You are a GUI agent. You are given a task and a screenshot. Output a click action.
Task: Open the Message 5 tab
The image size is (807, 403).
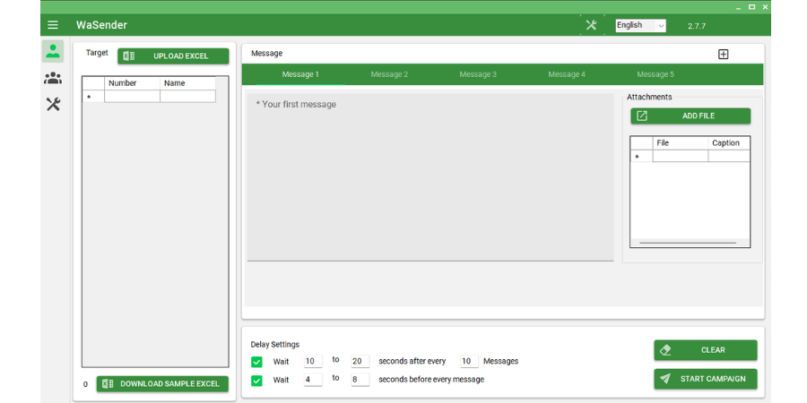point(655,74)
